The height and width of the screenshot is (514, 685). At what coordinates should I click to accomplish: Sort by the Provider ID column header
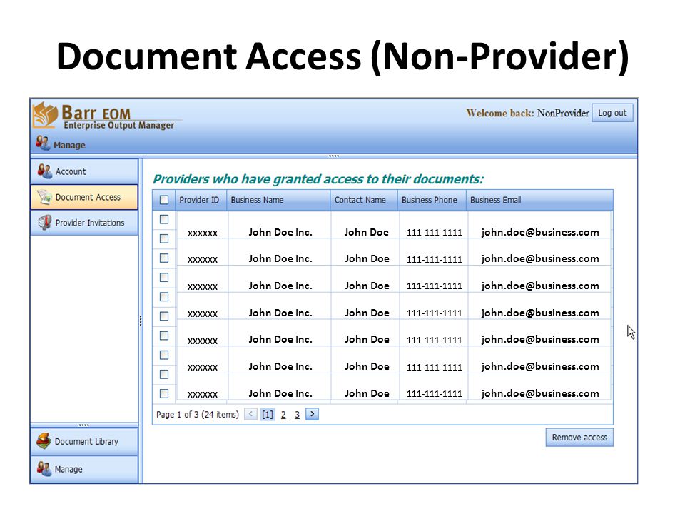201,200
